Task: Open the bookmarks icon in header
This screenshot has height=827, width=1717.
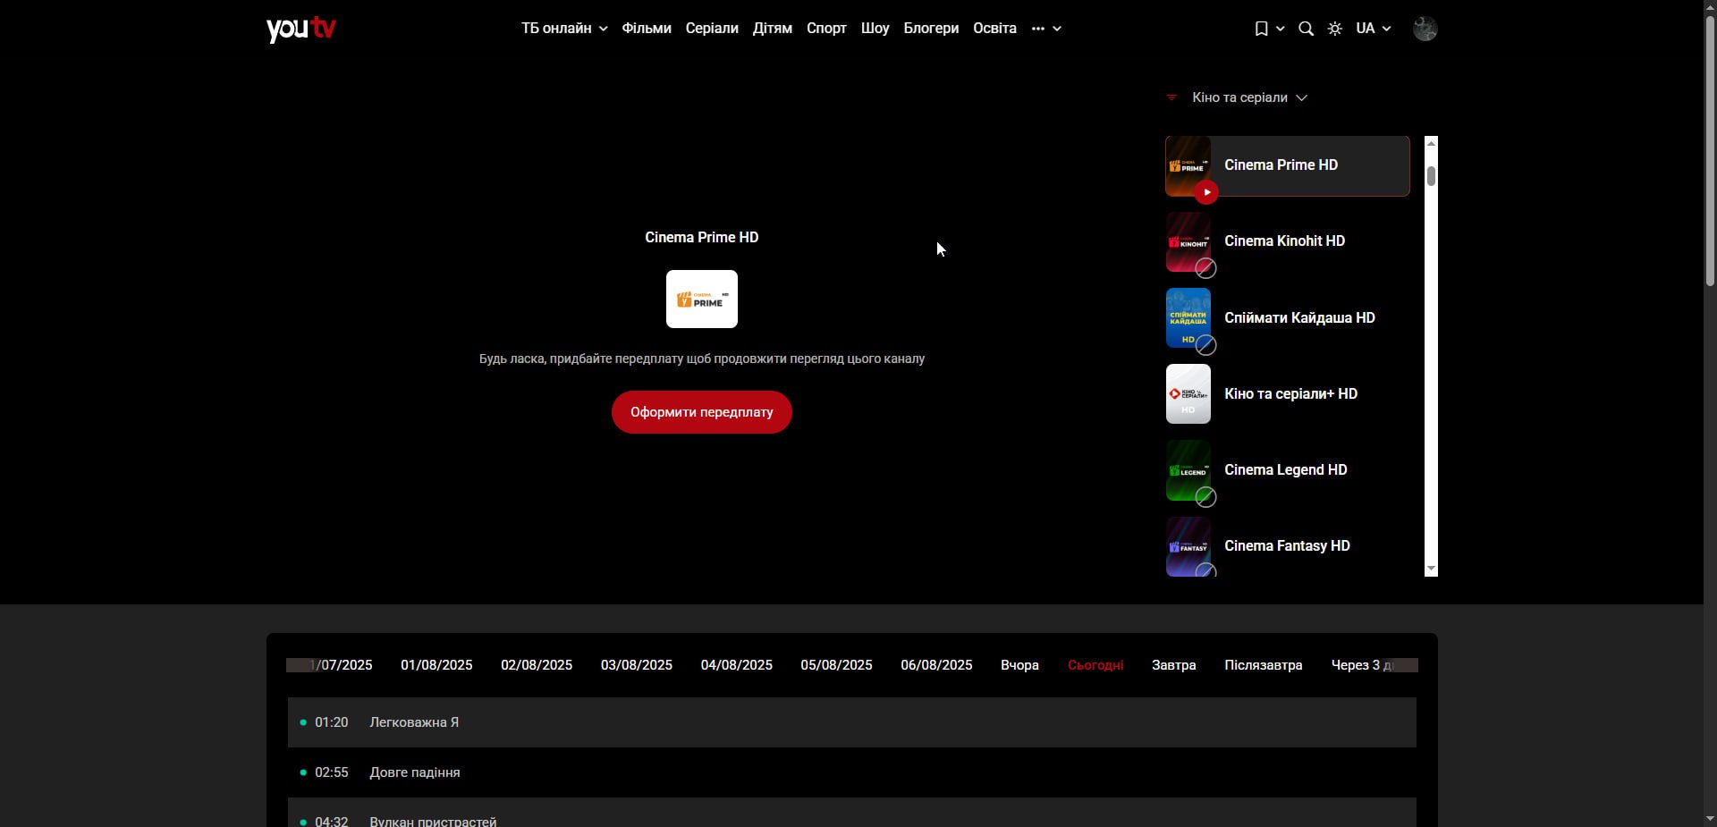Action: [1261, 29]
